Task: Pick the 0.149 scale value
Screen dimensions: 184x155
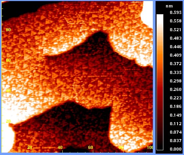Action: click(176, 115)
